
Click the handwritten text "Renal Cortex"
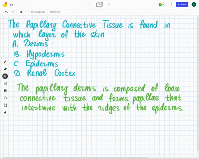coord(51,73)
